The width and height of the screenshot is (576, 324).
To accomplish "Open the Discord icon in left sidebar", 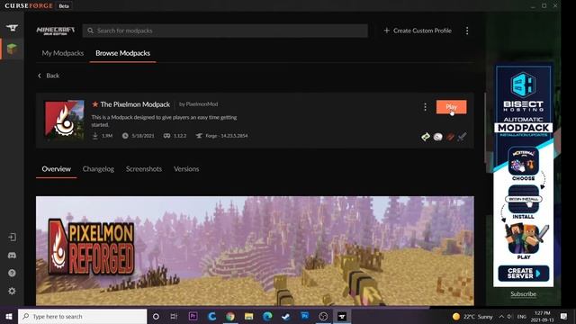I will 12,255.
